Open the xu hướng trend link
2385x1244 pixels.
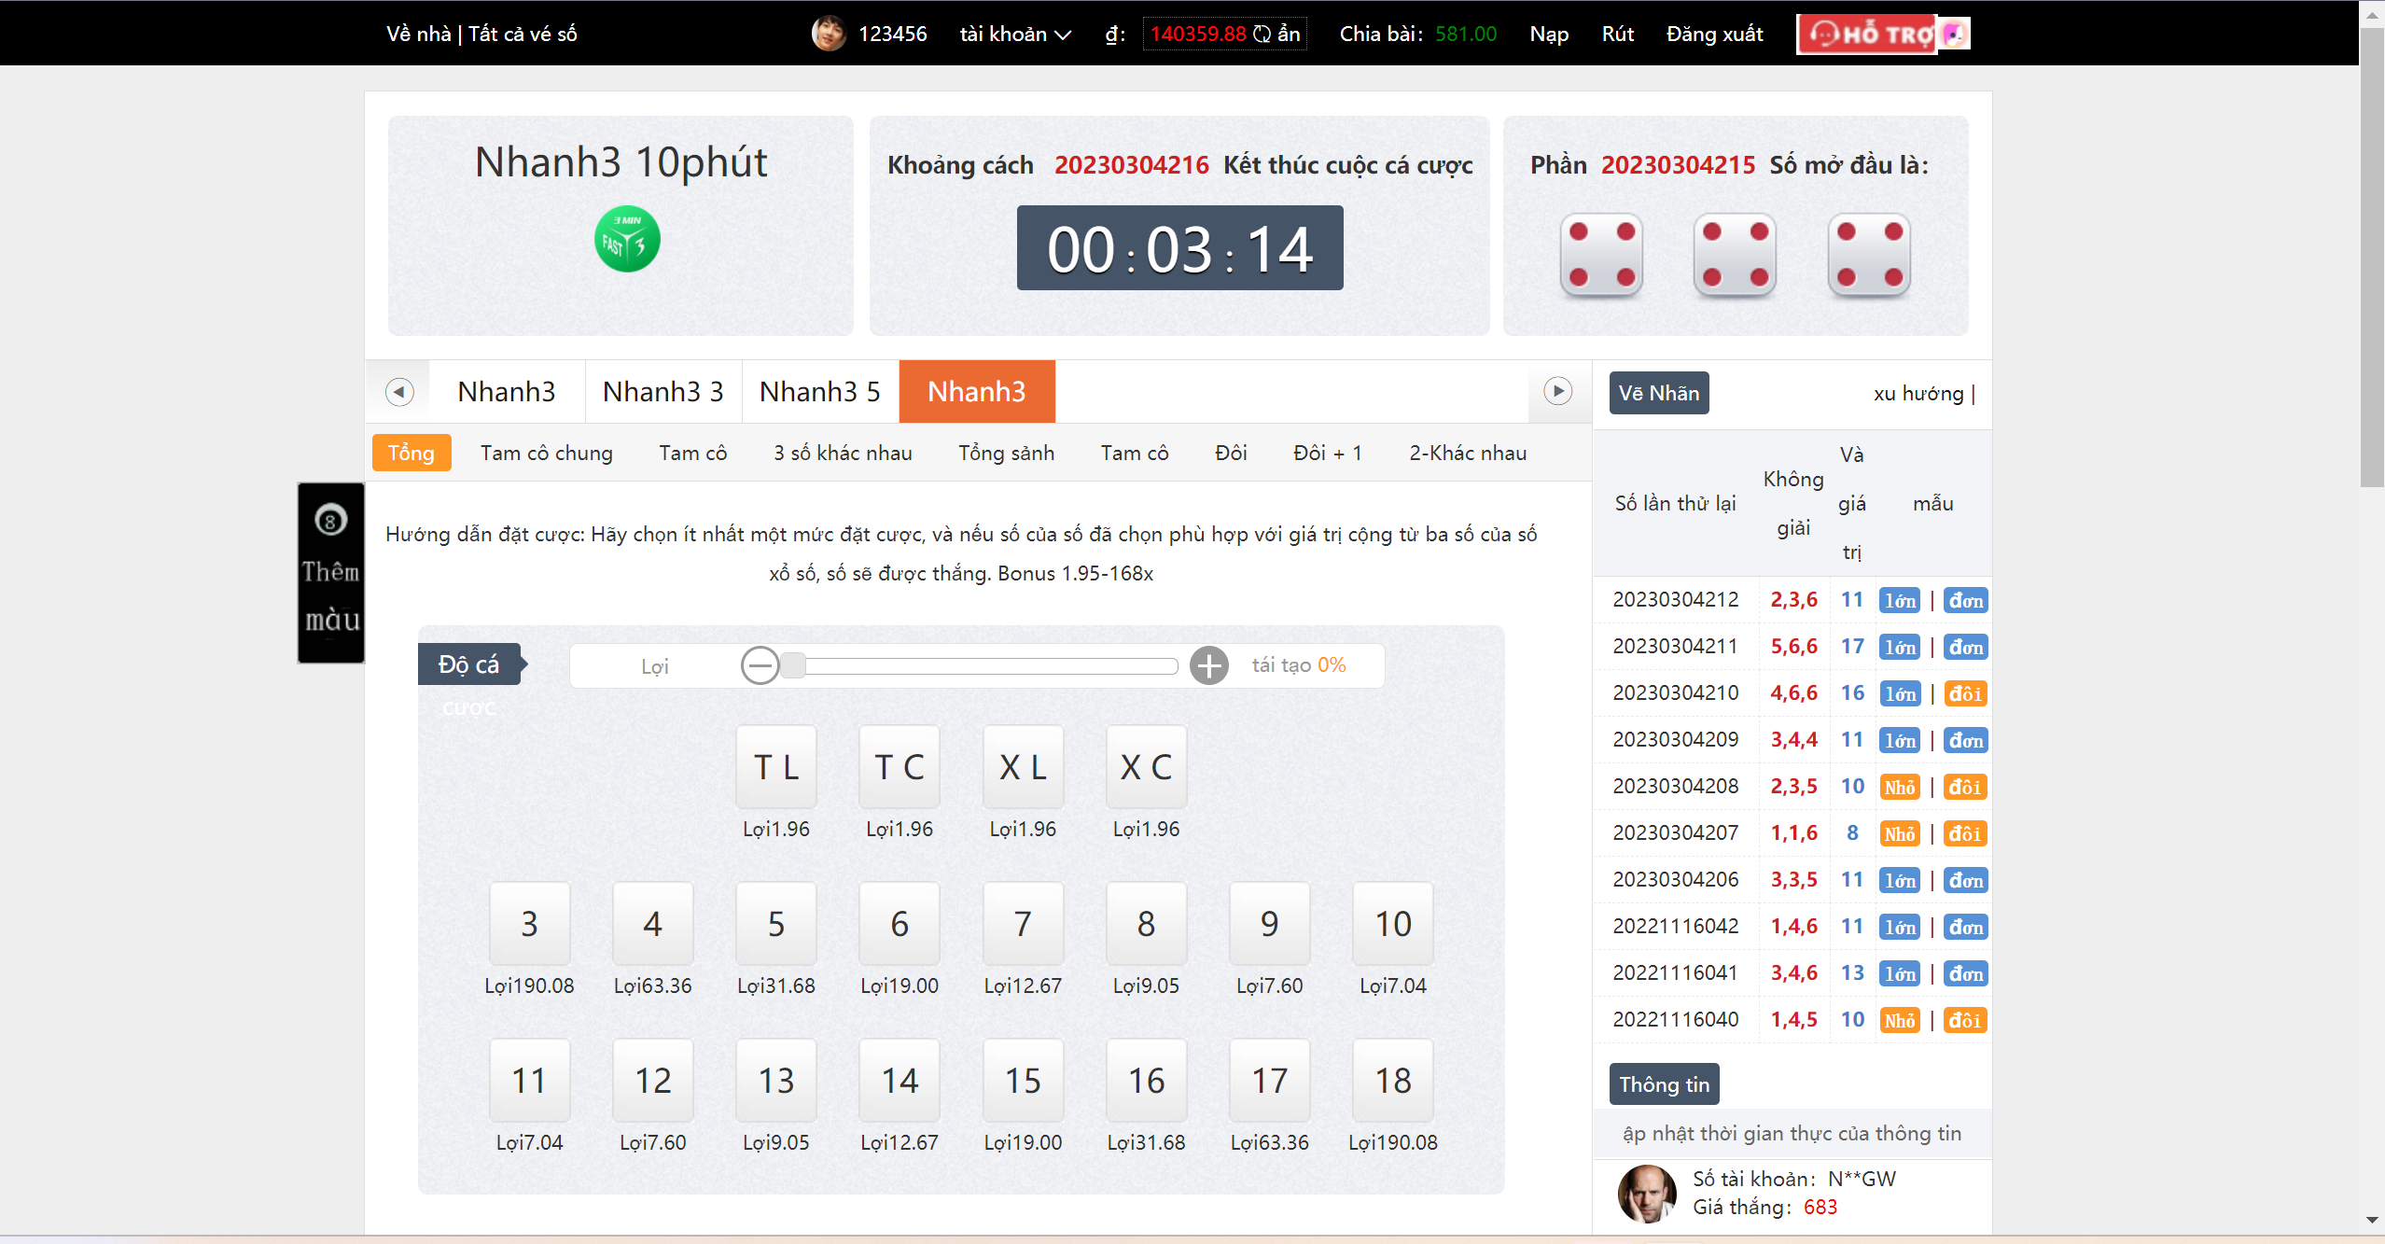pos(1918,394)
